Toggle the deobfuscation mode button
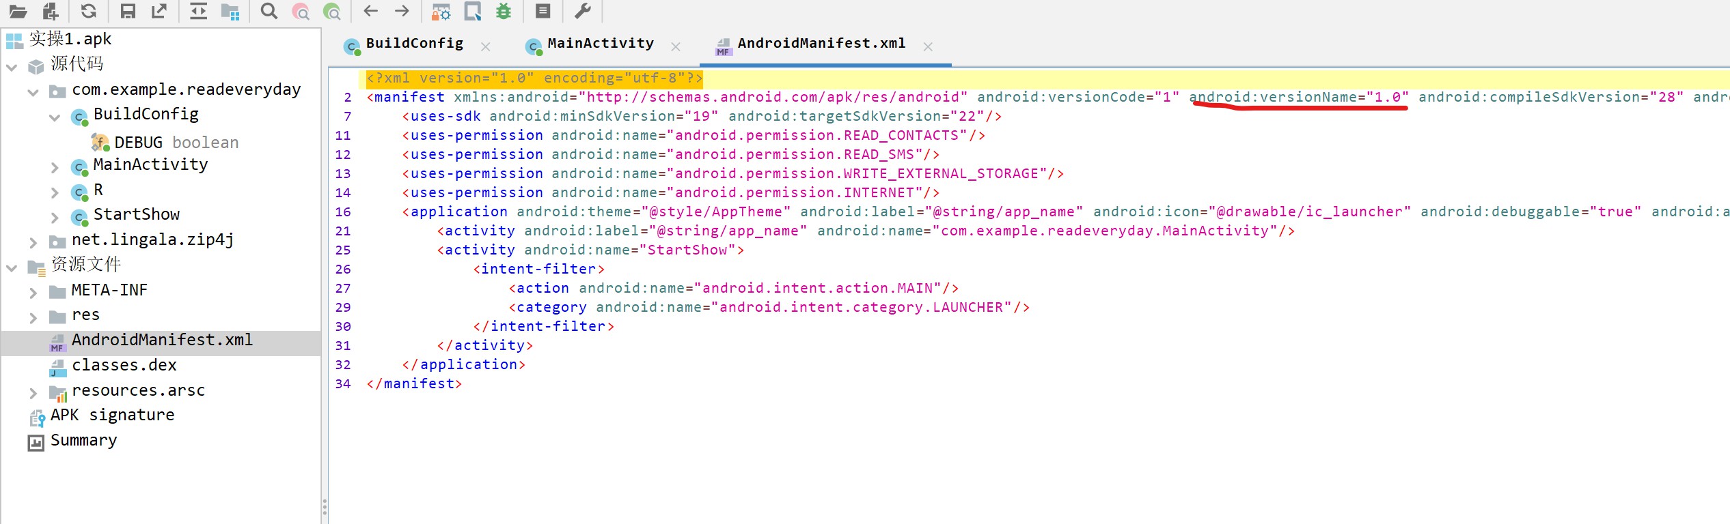The image size is (1730, 524). 441,11
